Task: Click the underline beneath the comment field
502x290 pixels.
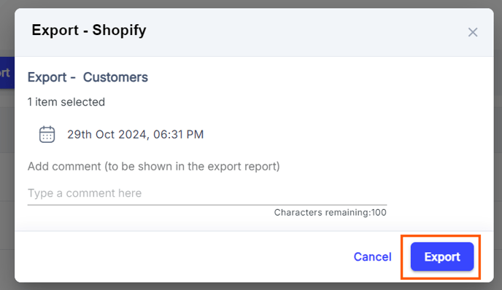Action: pos(207,205)
